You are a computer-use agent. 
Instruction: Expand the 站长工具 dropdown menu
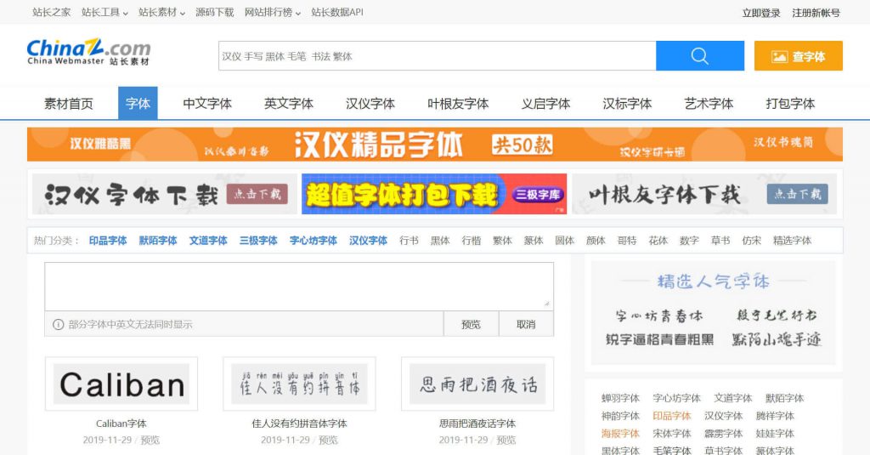click(x=105, y=13)
